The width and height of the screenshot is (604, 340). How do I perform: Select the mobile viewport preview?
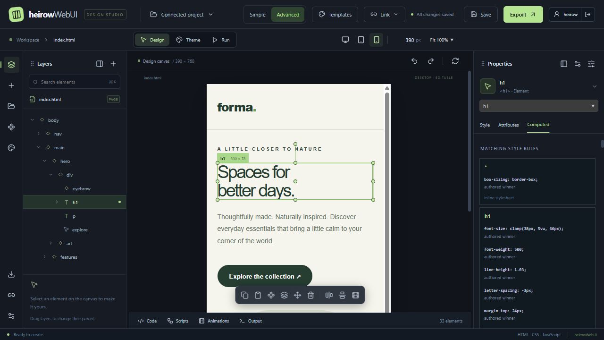[377, 40]
